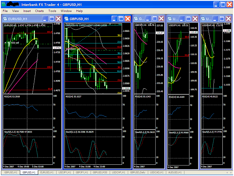Switch to the USDCAD,H1 bottom tab
The width and height of the screenshot is (234, 176).
[x=157, y=172]
